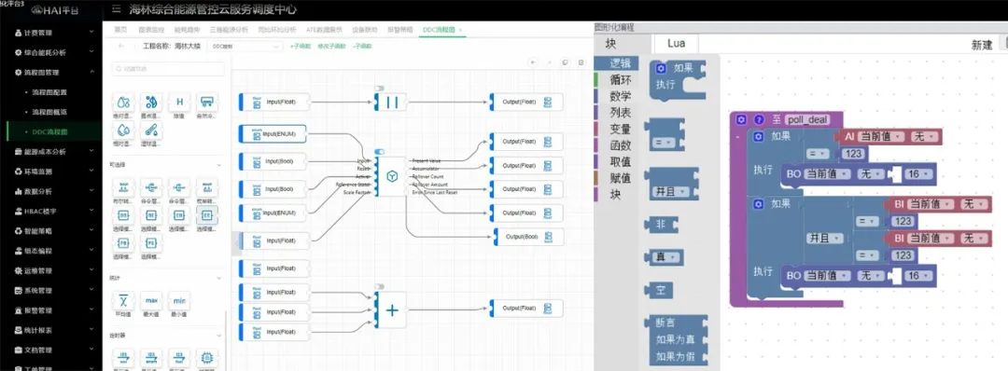The image size is (1008, 371).
Task: Select the X-bar average (平均值) node
Action: click(123, 300)
